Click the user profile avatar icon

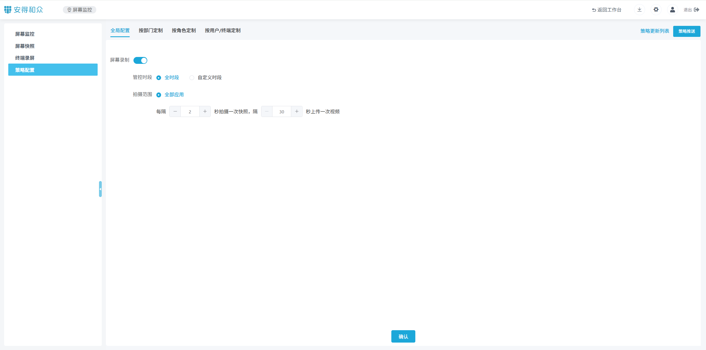click(x=672, y=10)
